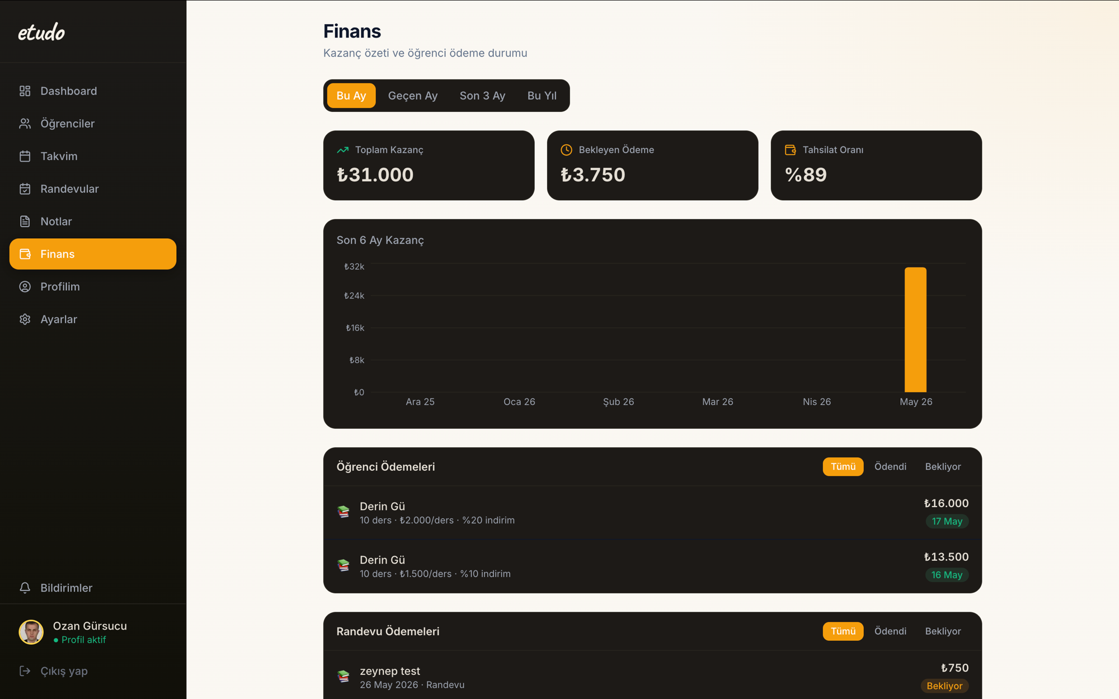Click the Profilim user circle icon

tap(25, 287)
